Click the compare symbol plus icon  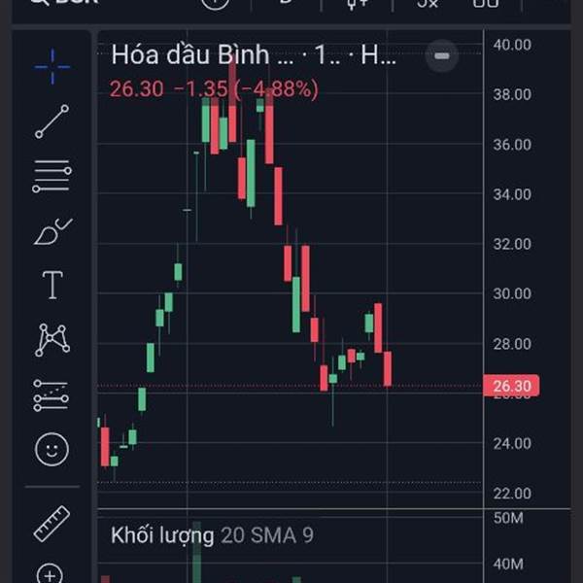pyautogui.click(x=216, y=3)
